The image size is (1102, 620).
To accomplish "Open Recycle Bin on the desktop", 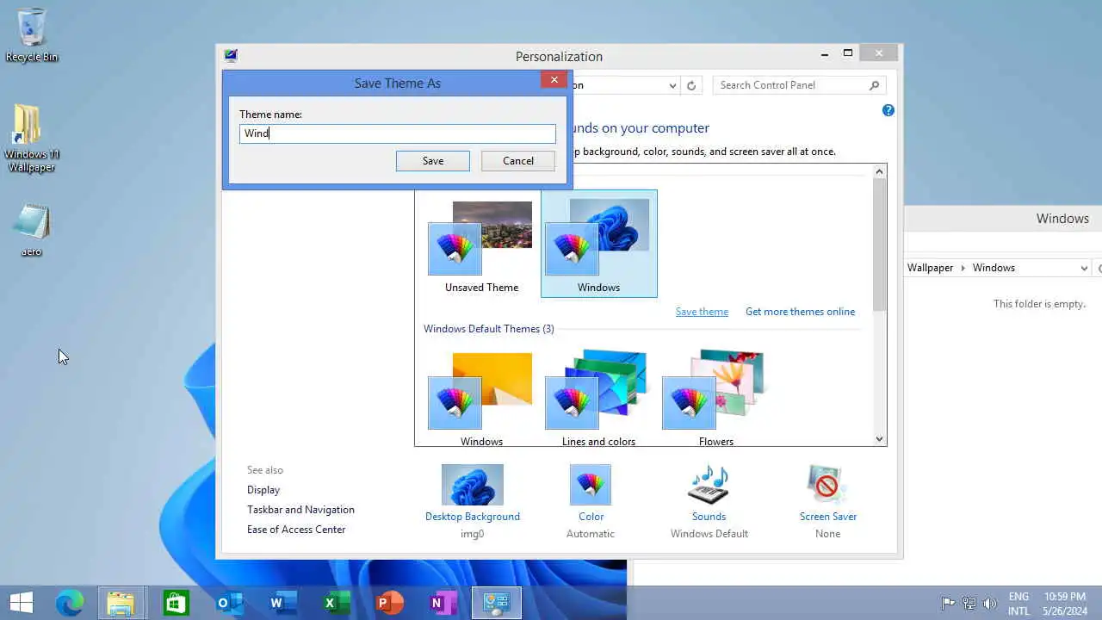I will 32,34.
